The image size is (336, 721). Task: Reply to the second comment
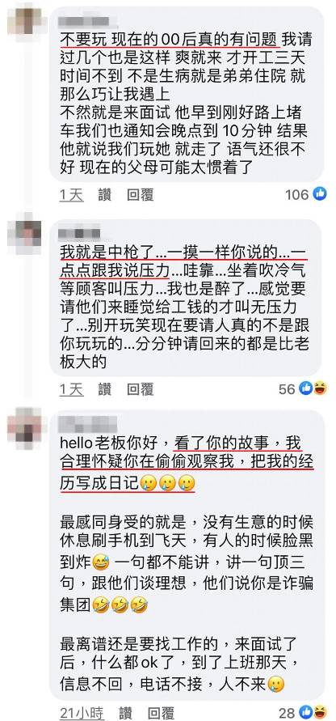[x=140, y=389]
